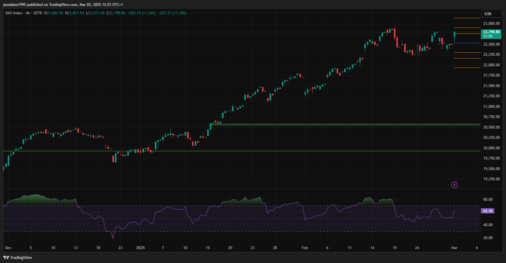Viewport: 506px width, 263px height.
Task: Click the date label 15 on time axis
Action: click(207, 248)
